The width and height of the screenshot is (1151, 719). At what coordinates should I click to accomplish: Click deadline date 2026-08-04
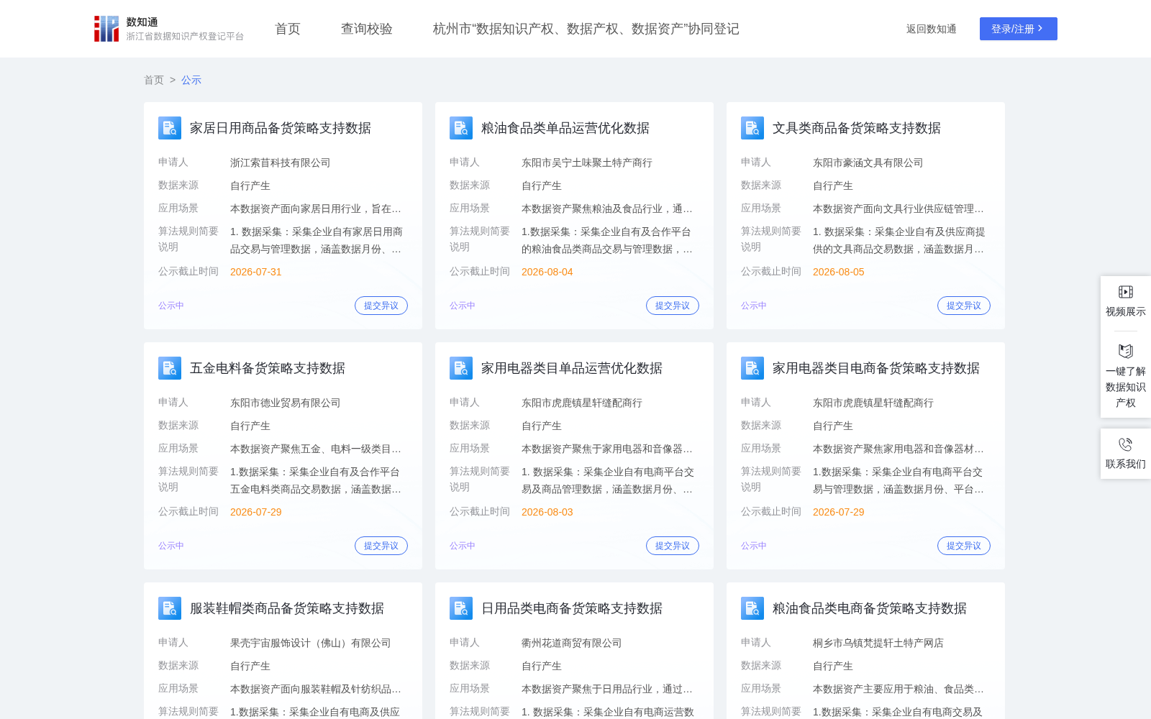547,272
